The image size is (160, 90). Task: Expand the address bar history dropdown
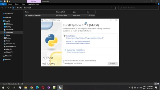tap(112, 8)
